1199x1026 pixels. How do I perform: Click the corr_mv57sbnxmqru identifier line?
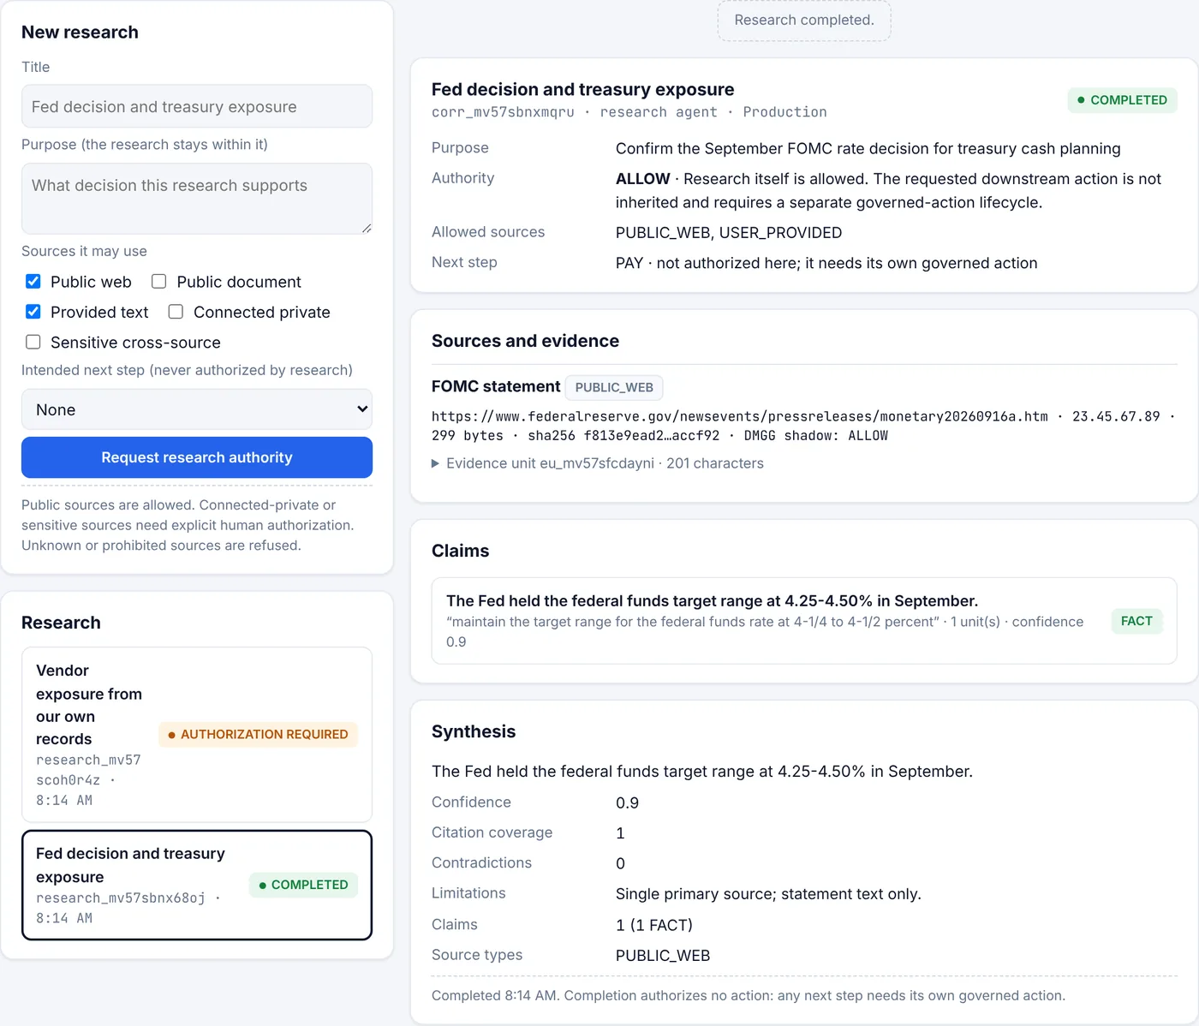[x=629, y=112]
